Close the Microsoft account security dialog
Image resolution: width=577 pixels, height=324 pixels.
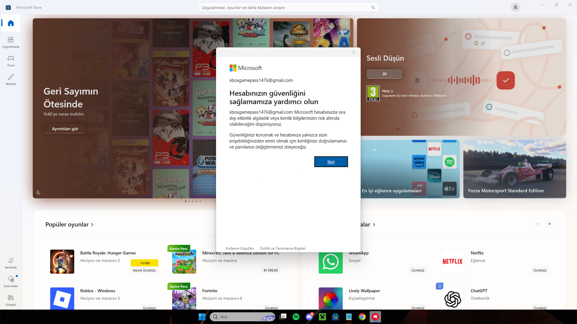pyautogui.click(x=354, y=52)
